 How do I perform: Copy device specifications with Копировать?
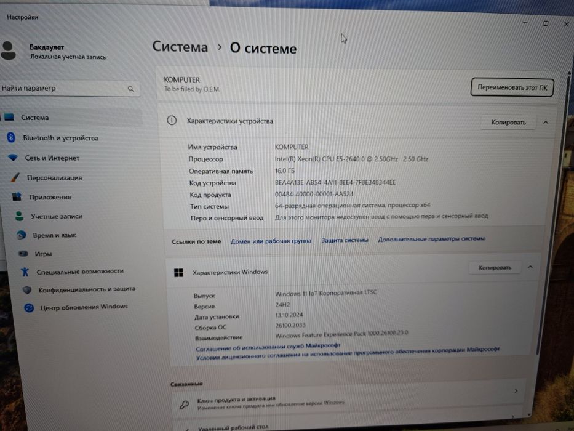pyautogui.click(x=508, y=122)
